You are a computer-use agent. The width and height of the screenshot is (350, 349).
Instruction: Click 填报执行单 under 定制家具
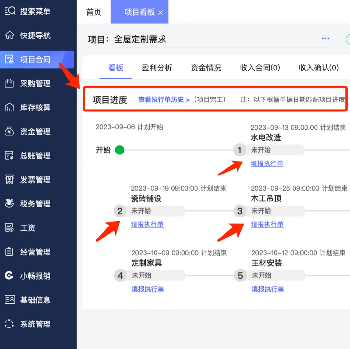click(147, 289)
